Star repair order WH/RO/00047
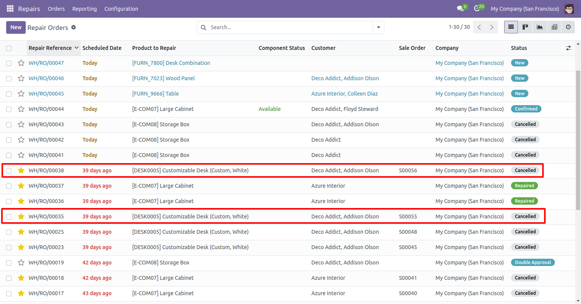Viewport: 581px width, 304px height. 21,63
